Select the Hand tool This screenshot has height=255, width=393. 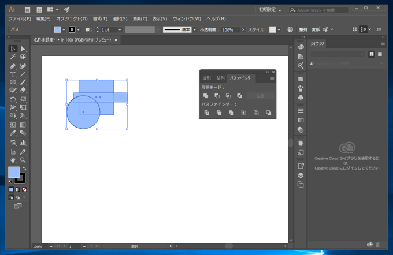13,160
